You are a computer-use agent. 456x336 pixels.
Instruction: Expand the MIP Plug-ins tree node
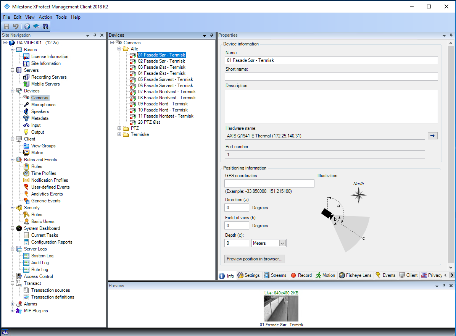13,311
